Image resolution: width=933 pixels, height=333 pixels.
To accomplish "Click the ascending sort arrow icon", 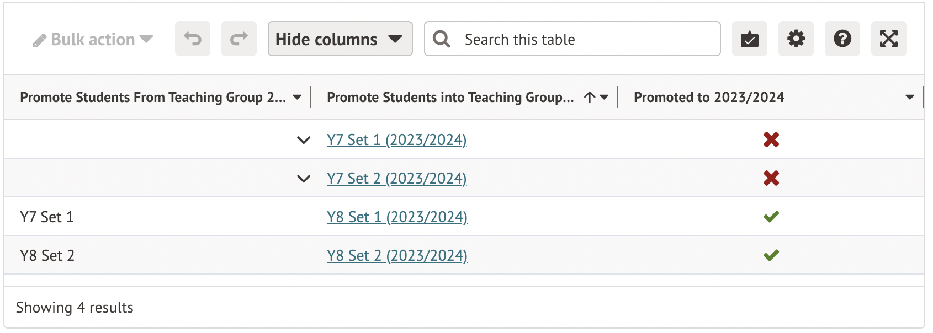I will 590,98.
